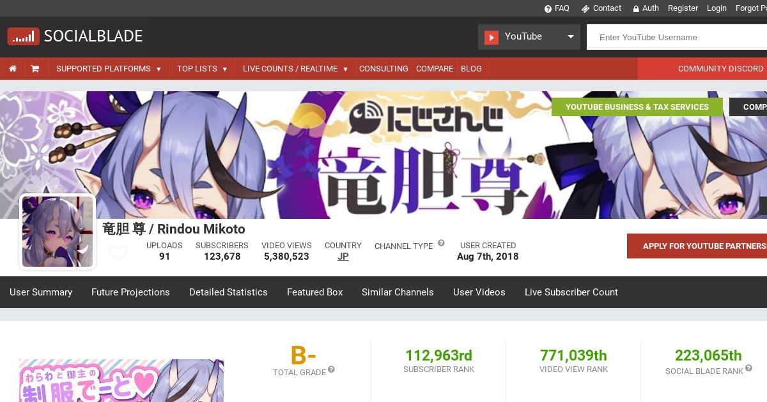Switch to Future Projections tab
This screenshot has height=402, width=767.
point(130,292)
